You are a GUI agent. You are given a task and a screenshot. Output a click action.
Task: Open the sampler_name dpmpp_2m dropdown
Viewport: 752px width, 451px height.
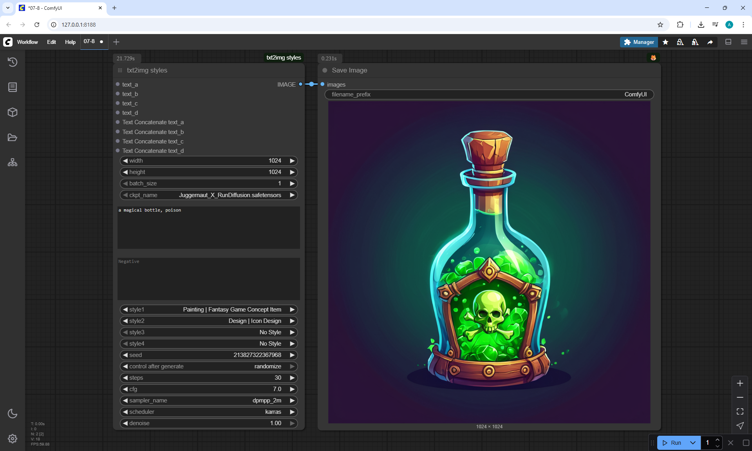[208, 400]
